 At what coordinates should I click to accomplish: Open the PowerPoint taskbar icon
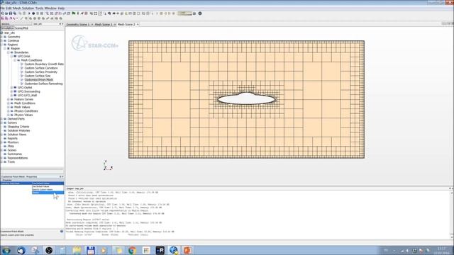pyautogui.click(x=187, y=250)
